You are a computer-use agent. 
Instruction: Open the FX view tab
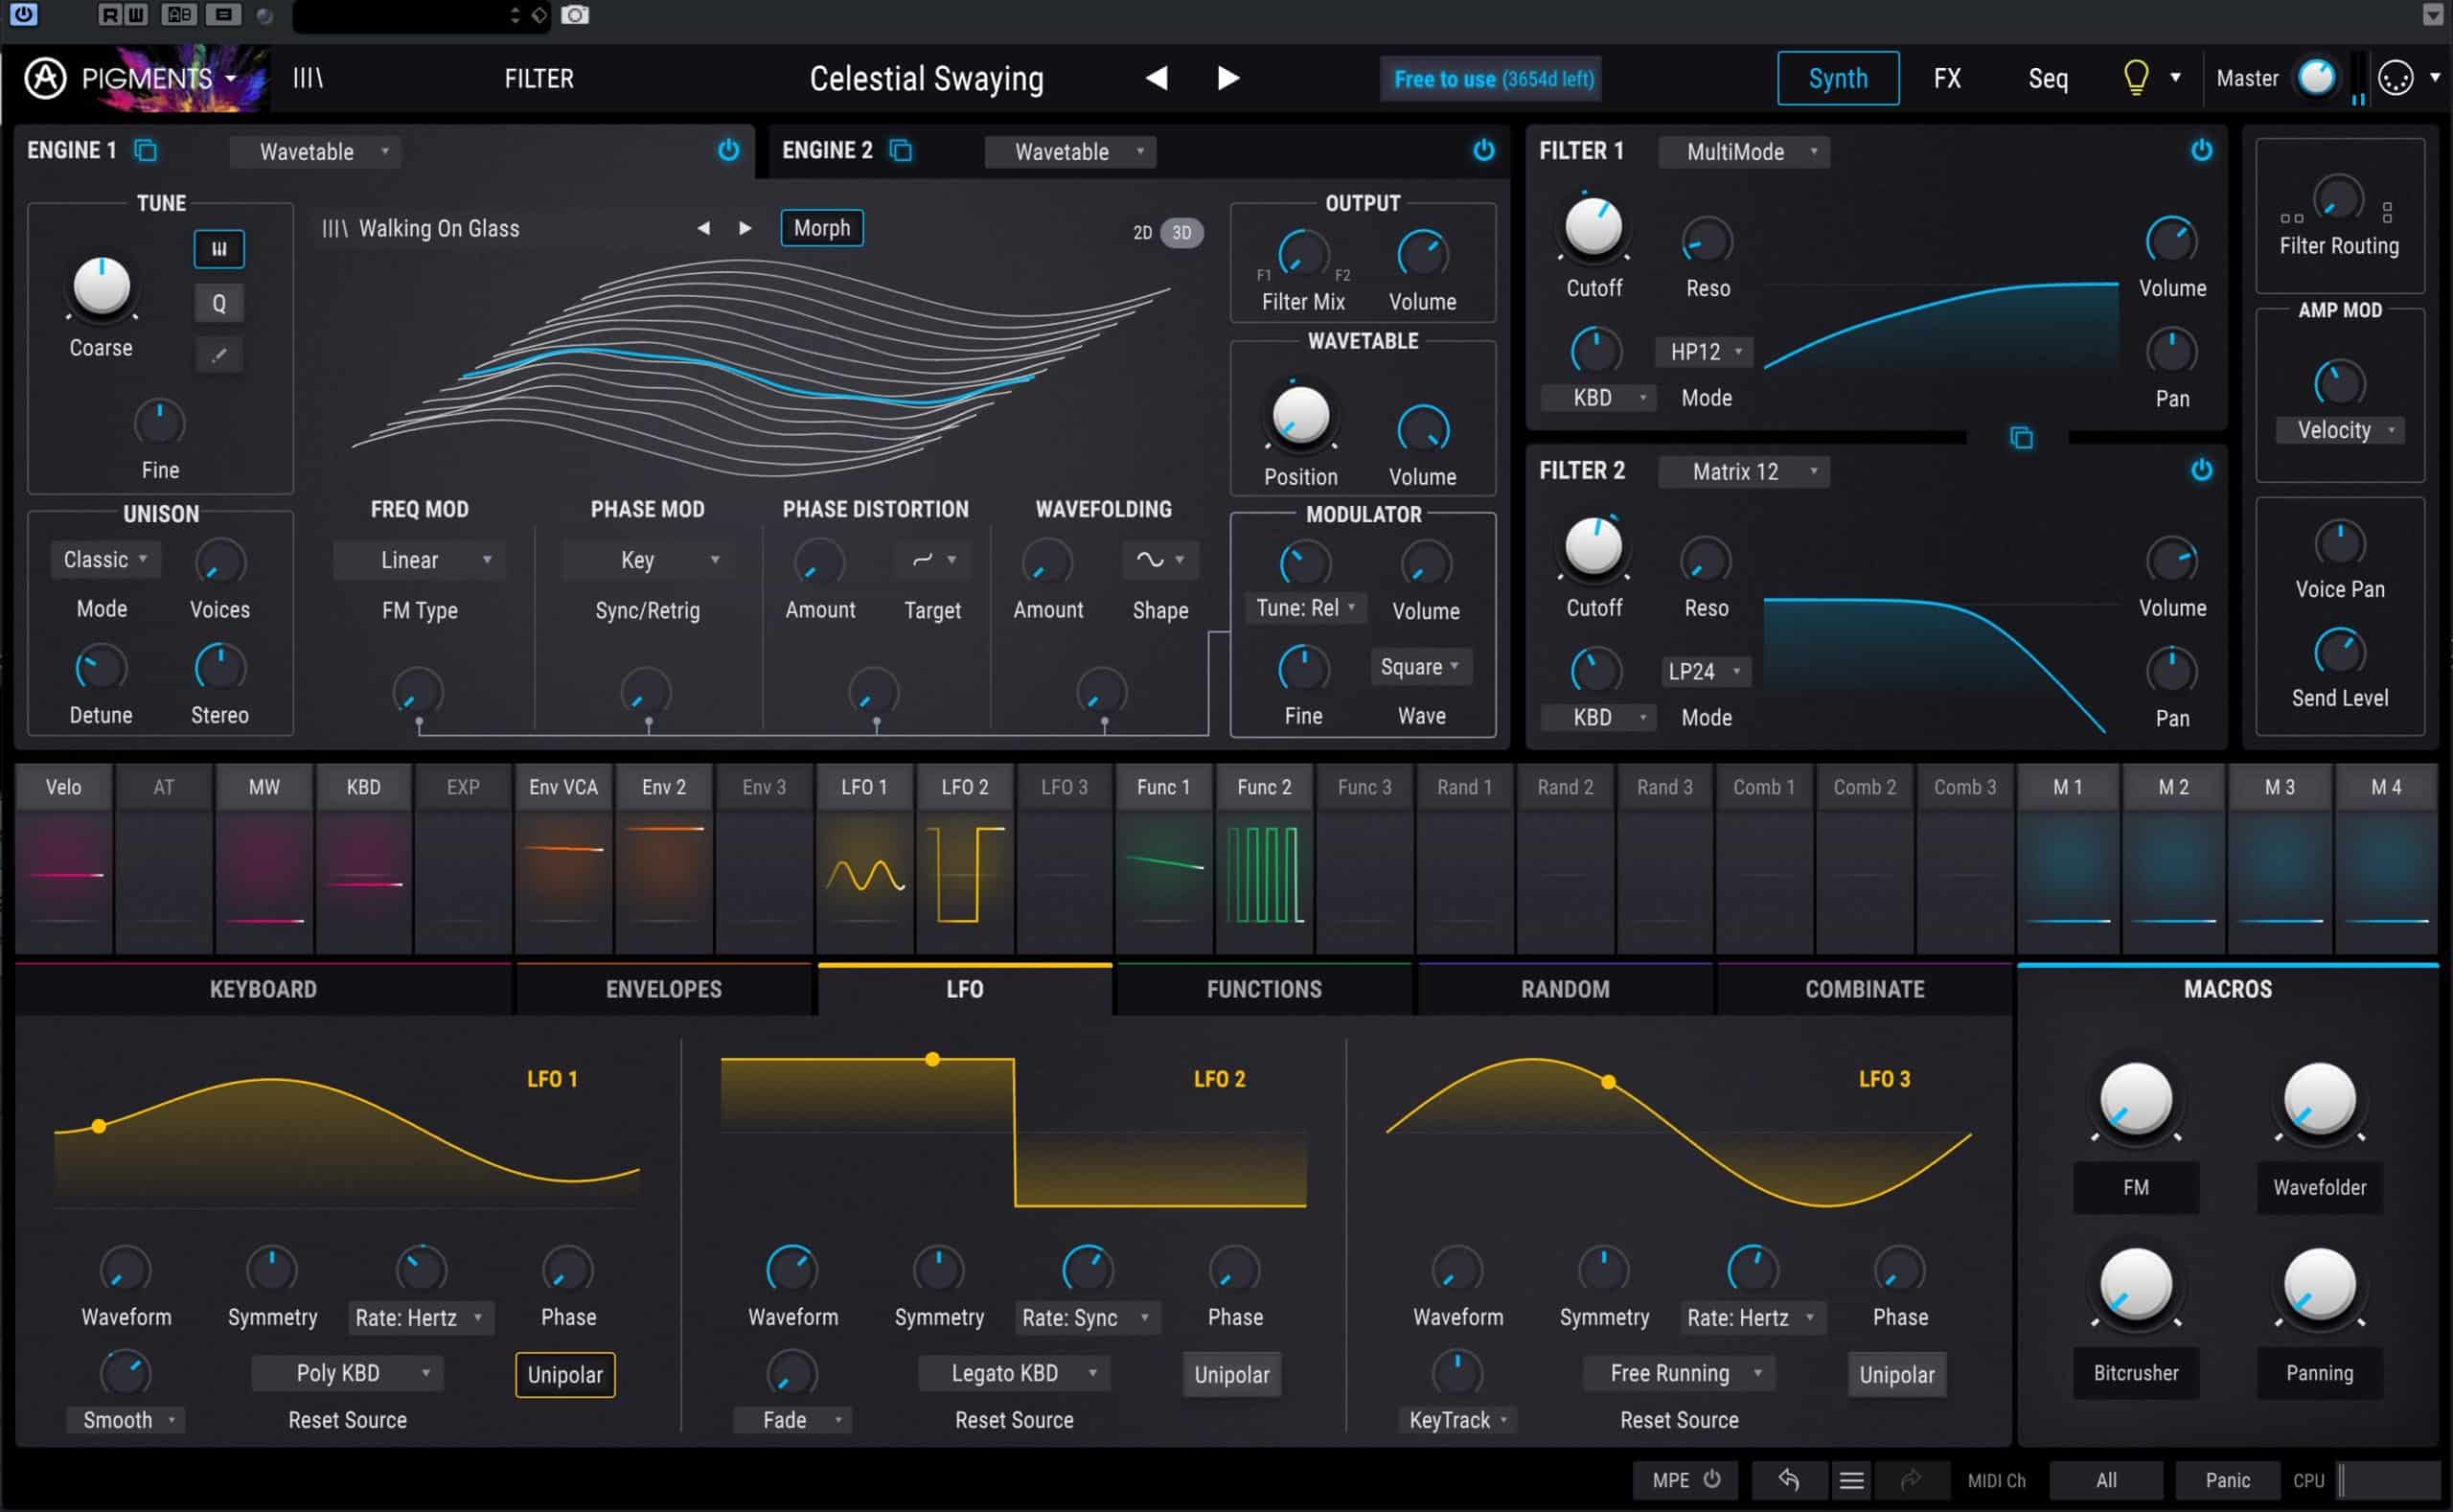coord(1947,78)
